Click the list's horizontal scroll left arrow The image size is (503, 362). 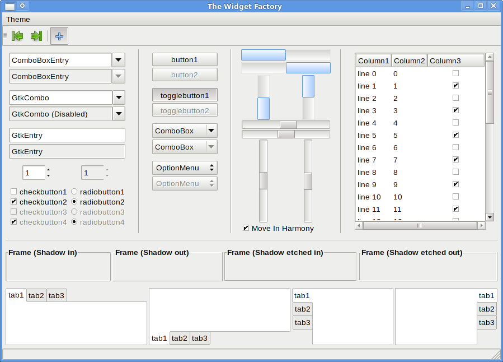pyautogui.click(x=359, y=225)
